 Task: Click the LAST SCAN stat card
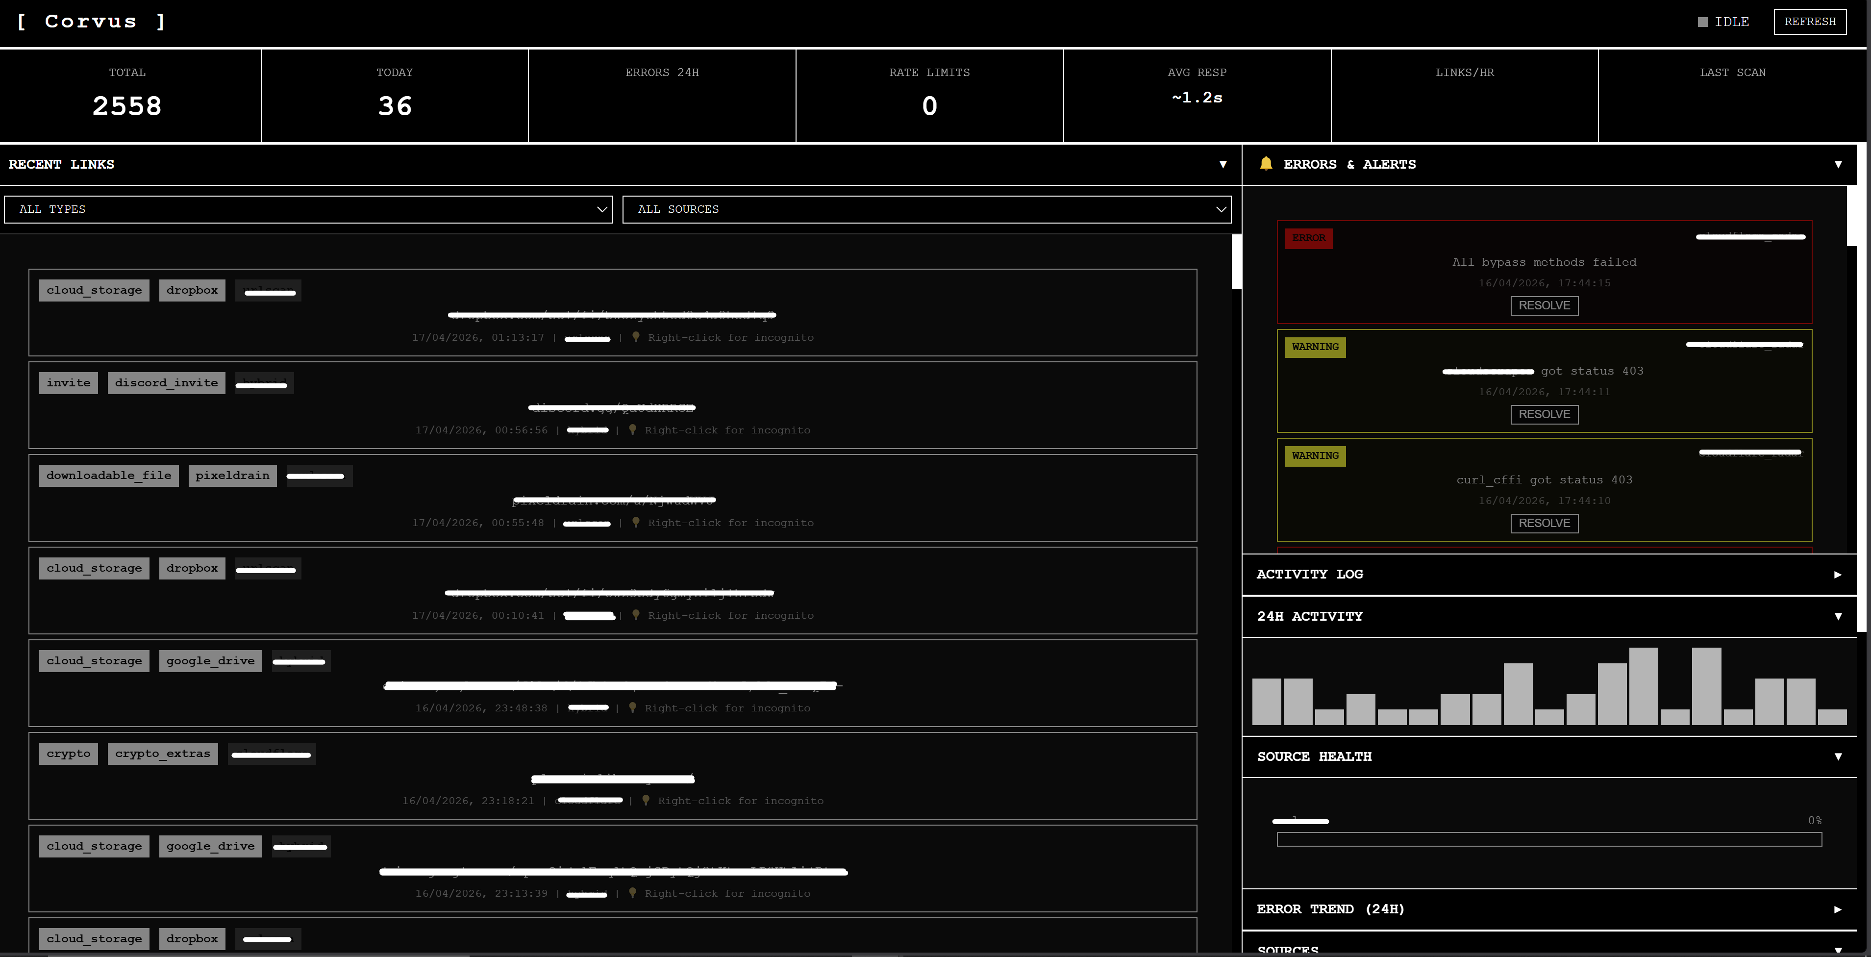(1732, 95)
